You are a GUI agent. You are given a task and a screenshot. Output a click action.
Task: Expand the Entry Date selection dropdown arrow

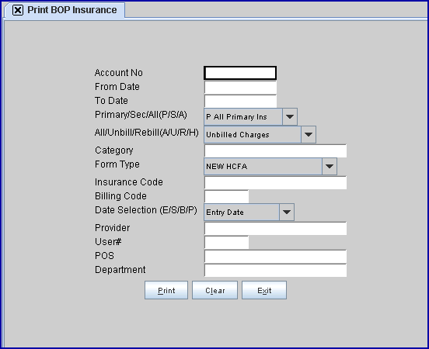coord(287,212)
